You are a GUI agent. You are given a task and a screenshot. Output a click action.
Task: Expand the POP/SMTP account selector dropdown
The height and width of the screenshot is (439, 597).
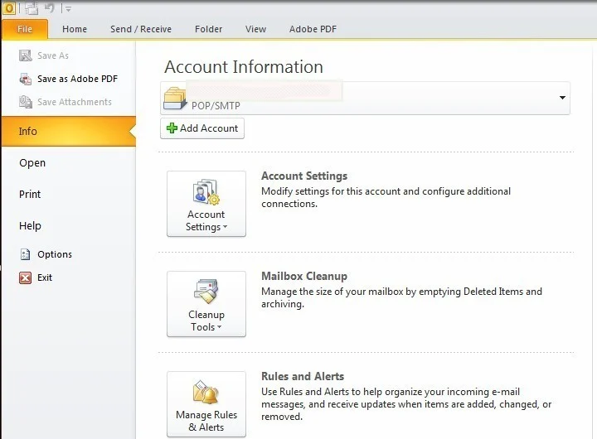pyautogui.click(x=562, y=98)
